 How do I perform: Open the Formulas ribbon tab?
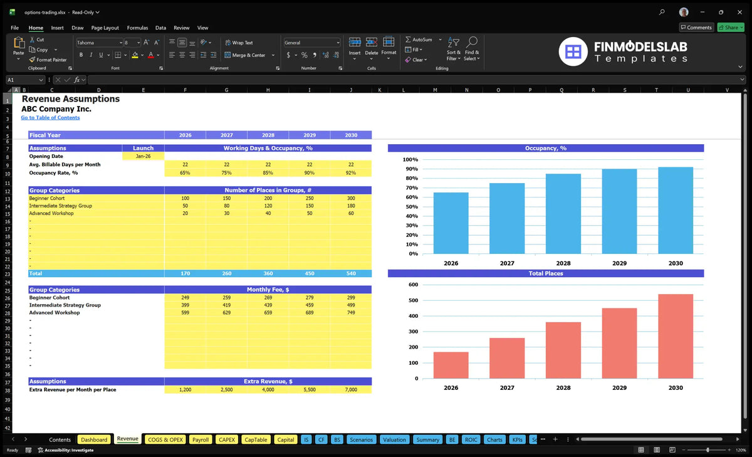[x=137, y=28]
